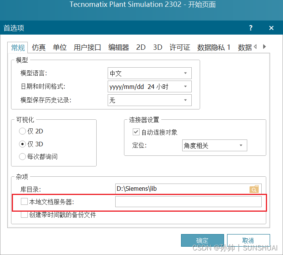This screenshot has width=283, height=255.
Task: Switch to the 3D tab
Action: 157,48
